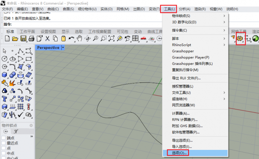Click the 指令 command line input
The width and height of the screenshot is (259, 159).
click(87, 24)
